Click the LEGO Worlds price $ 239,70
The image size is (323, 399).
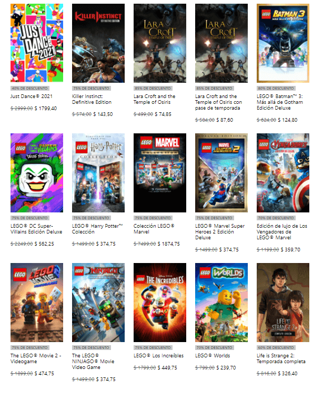tap(226, 368)
